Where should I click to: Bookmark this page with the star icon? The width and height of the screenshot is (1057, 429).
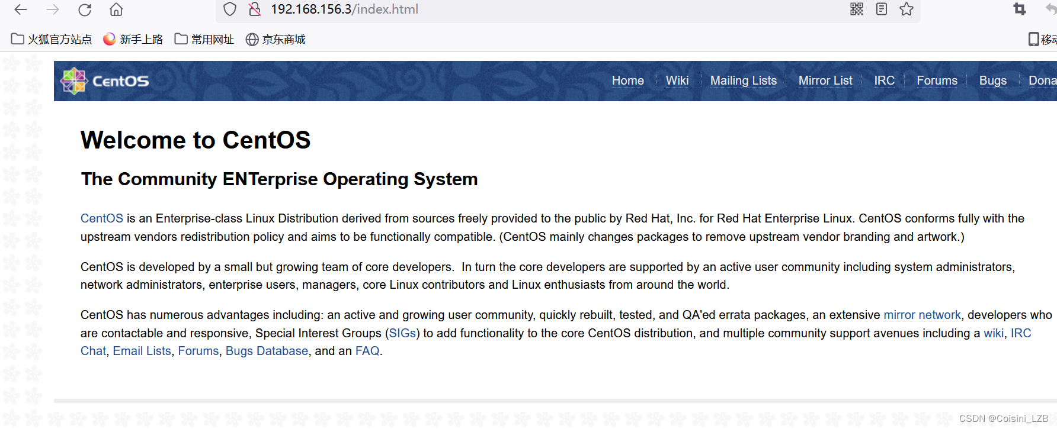click(x=907, y=9)
